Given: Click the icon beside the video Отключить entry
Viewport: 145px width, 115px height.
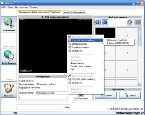Looking at the screenshot, I should coord(69,51).
